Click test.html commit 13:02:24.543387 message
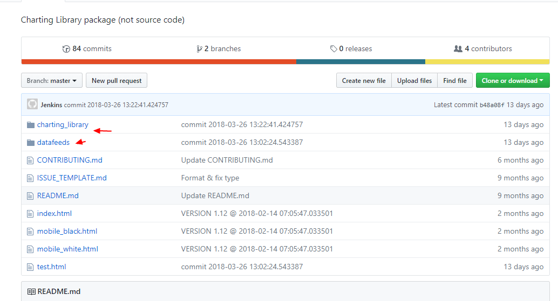 242,267
